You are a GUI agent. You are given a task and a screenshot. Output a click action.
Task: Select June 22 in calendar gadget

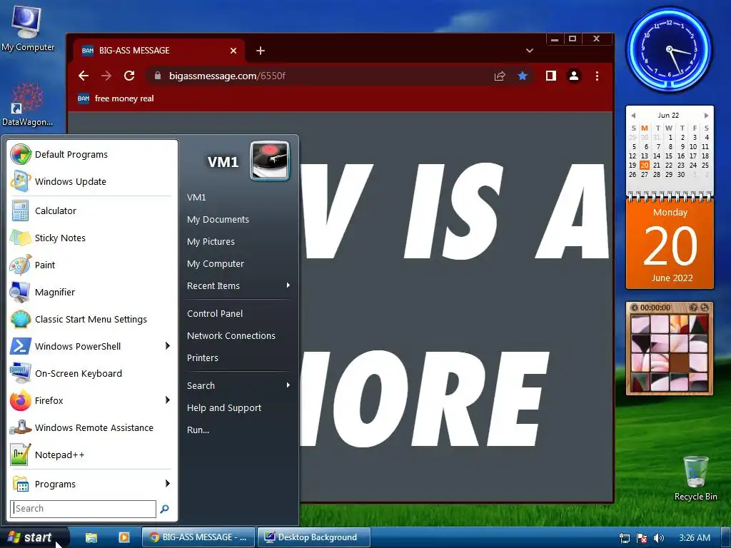coord(669,165)
